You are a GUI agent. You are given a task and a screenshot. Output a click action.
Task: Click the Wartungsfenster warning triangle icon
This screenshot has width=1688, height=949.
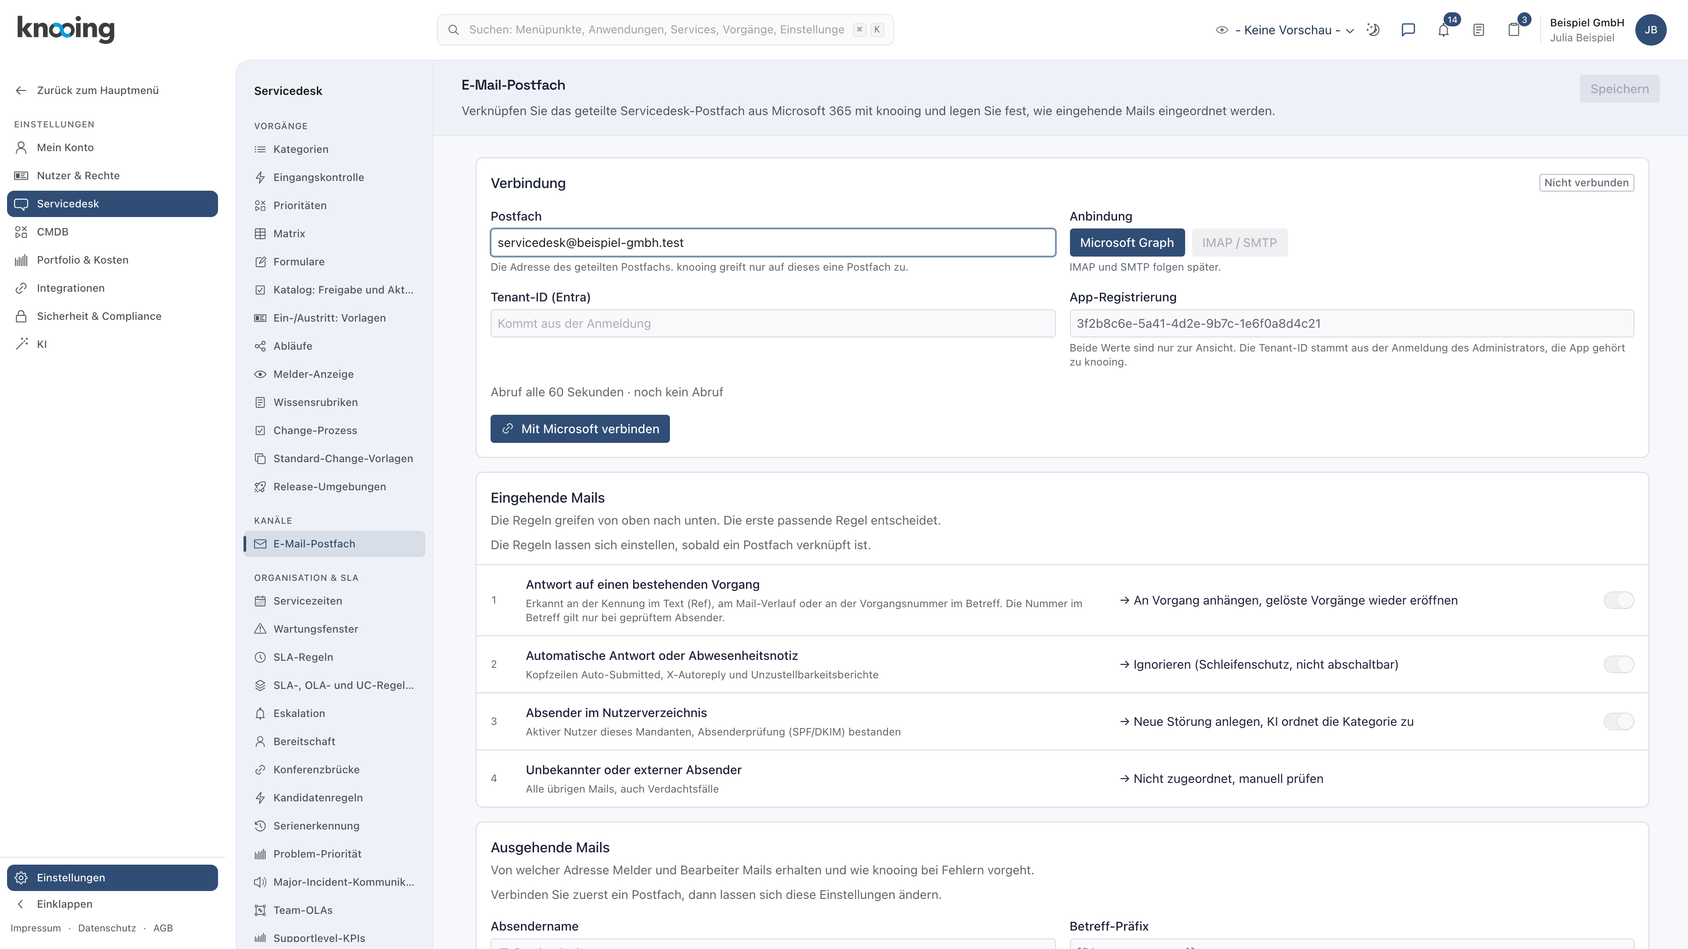click(260, 630)
